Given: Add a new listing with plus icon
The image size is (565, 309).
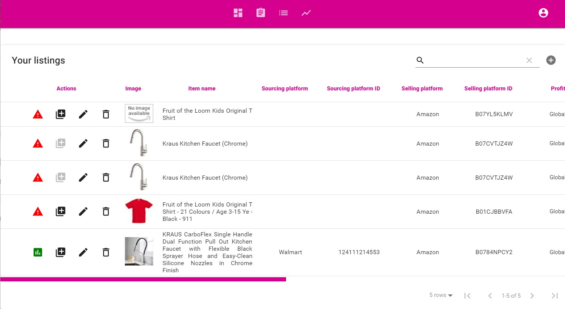Looking at the screenshot, I should [x=551, y=60].
